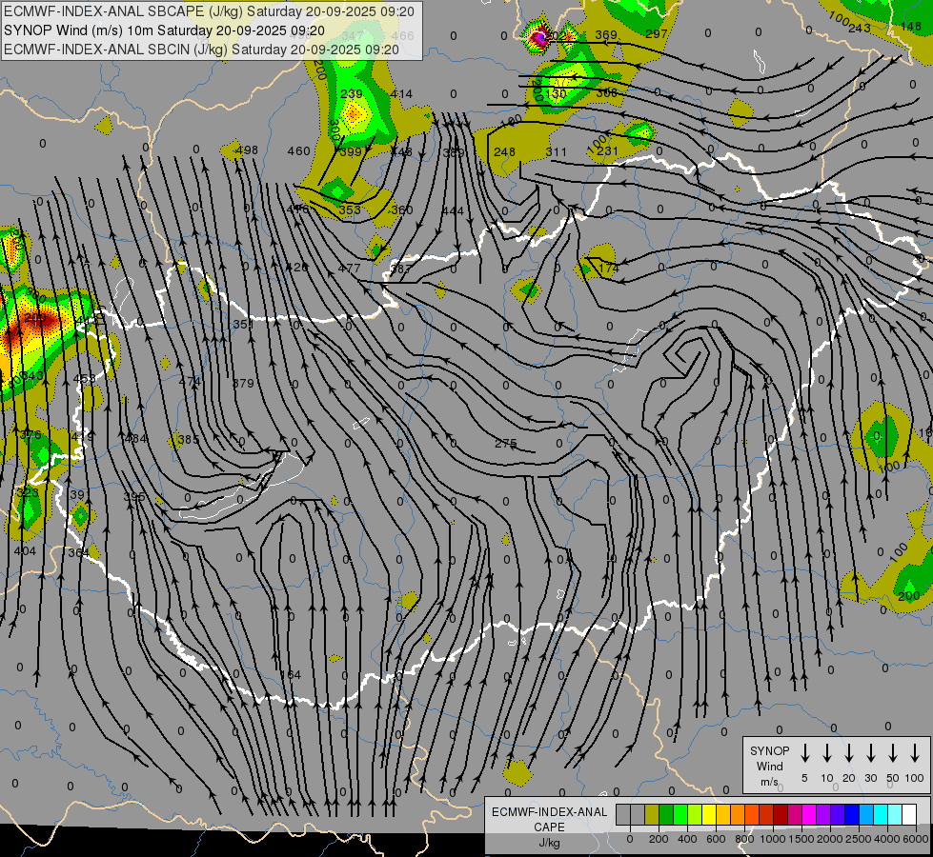The width and height of the screenshot is (933, 857).
Task: Click the map value 404
Action: [25, 550]
